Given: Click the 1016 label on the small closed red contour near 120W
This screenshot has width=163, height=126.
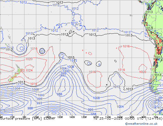Looking at the screenshot, I should tap(93, 72).
